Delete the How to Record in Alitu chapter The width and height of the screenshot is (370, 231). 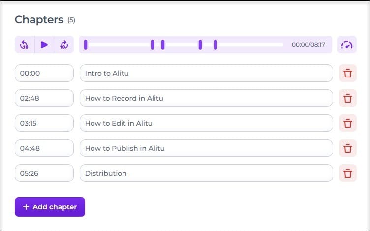pos(347,98)
